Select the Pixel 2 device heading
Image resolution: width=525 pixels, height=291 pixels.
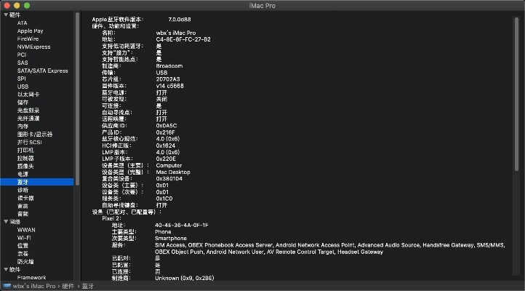coord(111,218)
